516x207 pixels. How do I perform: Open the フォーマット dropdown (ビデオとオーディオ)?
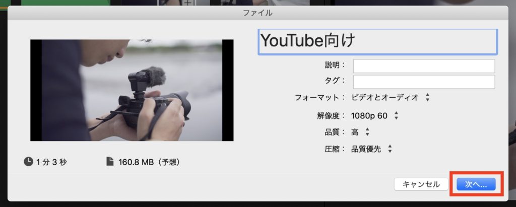point(391,97)
